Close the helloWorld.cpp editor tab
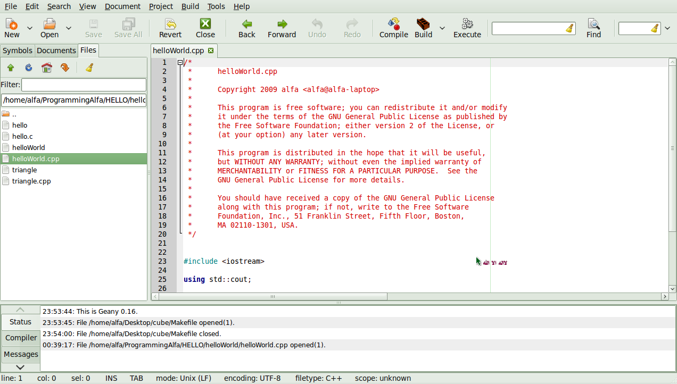The width and height of the screenshot is (677, 384). (210, 50)
